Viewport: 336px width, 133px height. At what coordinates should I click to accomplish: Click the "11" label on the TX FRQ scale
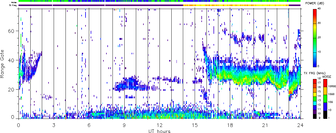(x=319, y=109)
